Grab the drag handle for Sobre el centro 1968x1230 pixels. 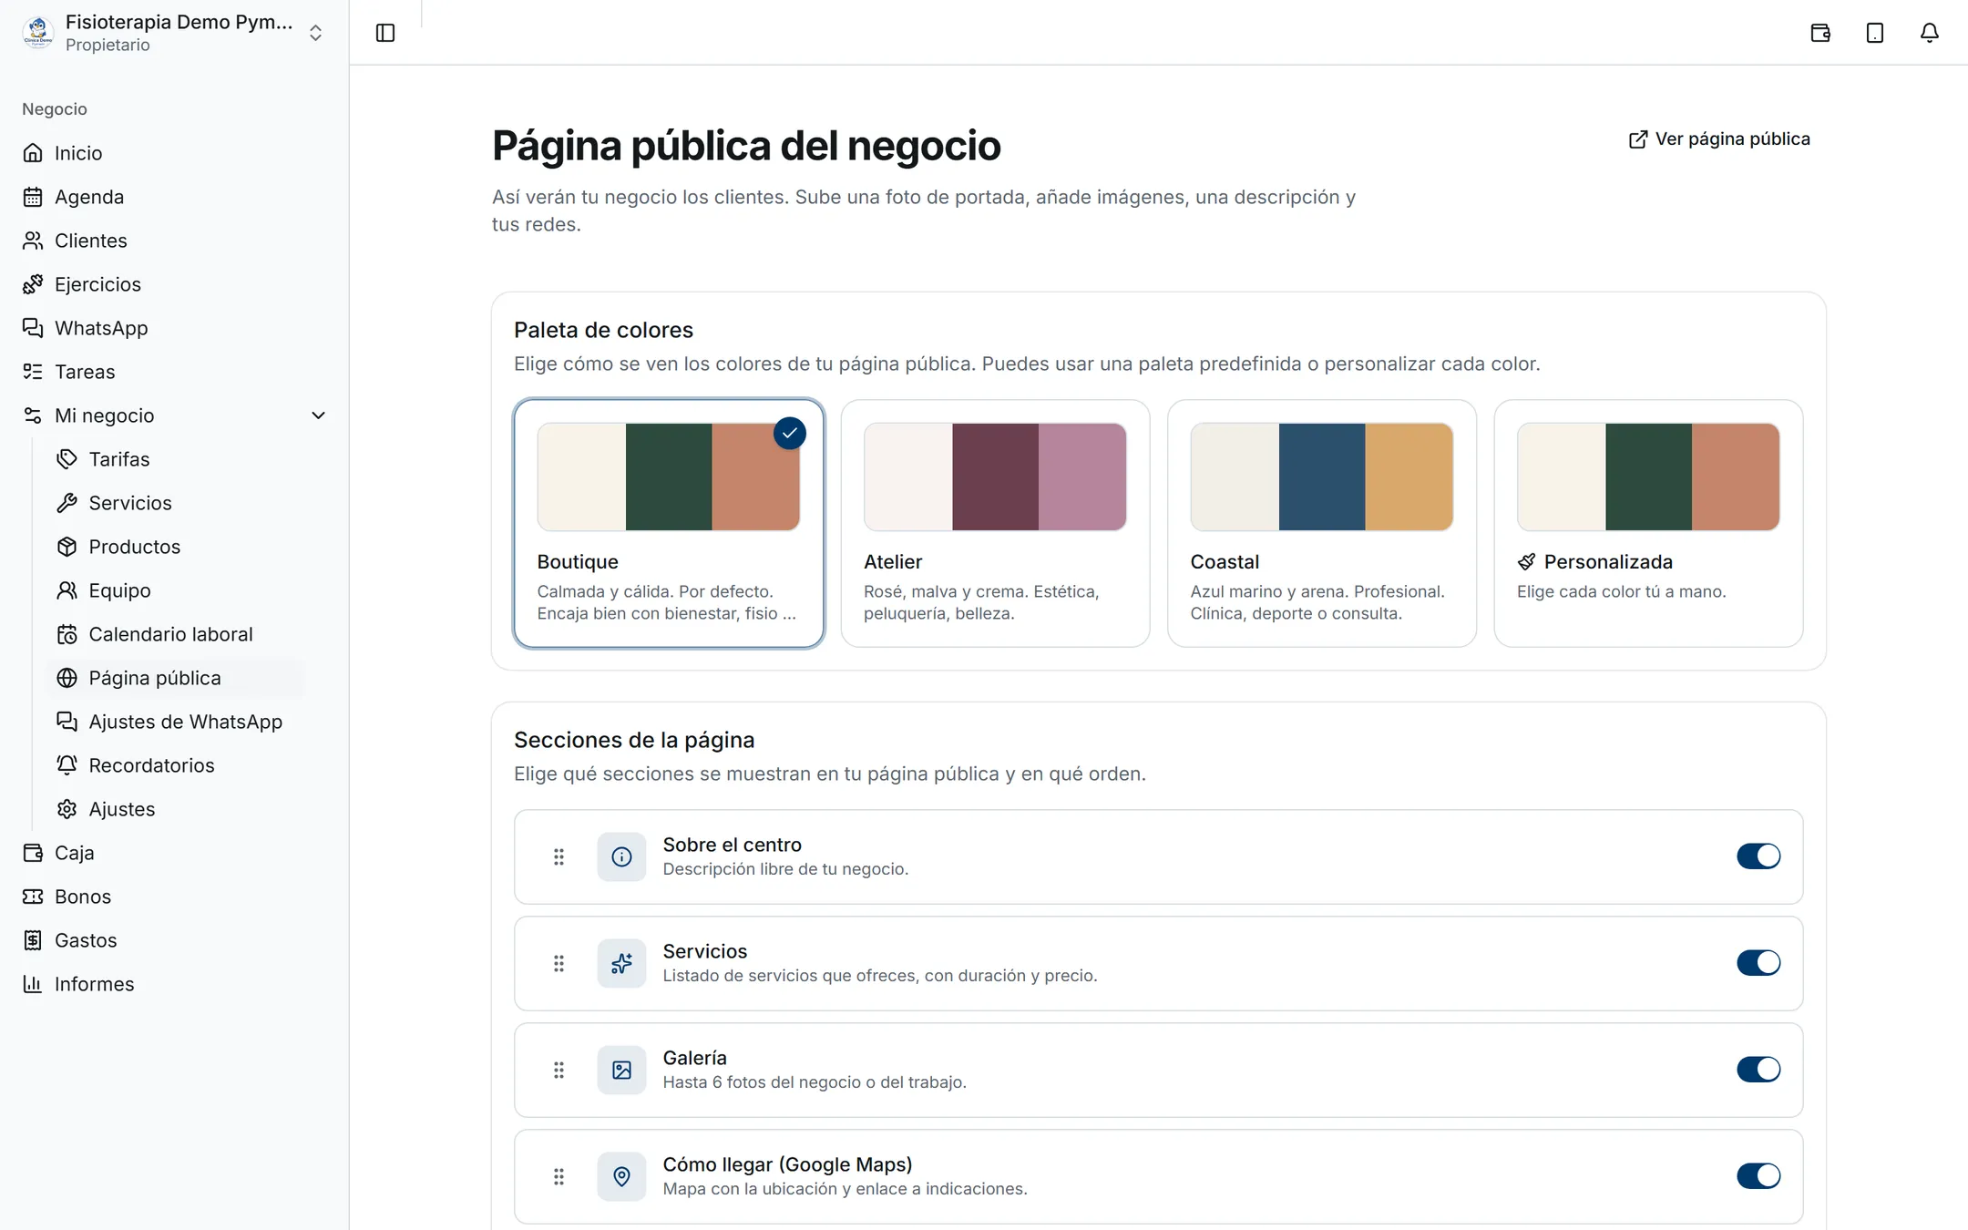click(559, 856)
